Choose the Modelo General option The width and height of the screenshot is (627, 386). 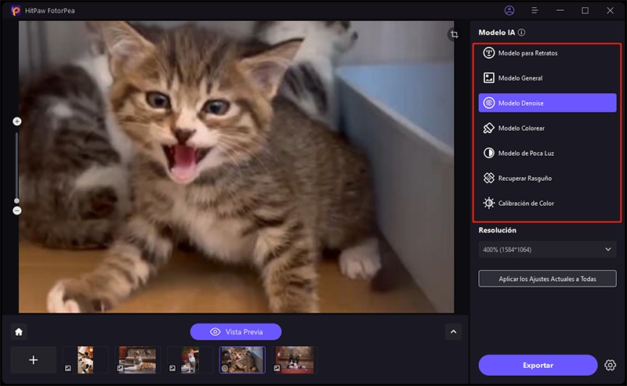[x=547, y=78]
